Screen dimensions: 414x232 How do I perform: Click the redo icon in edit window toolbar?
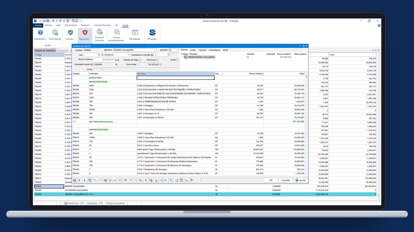click(x=100, y=180)
